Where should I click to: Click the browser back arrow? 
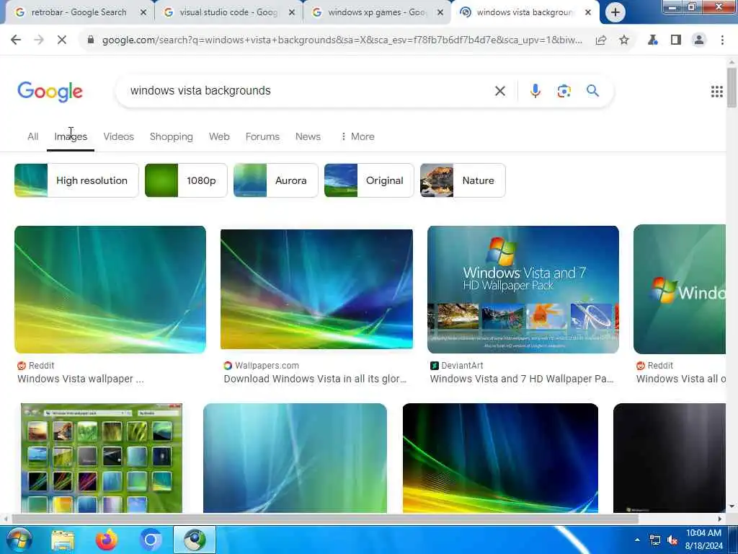16,40
